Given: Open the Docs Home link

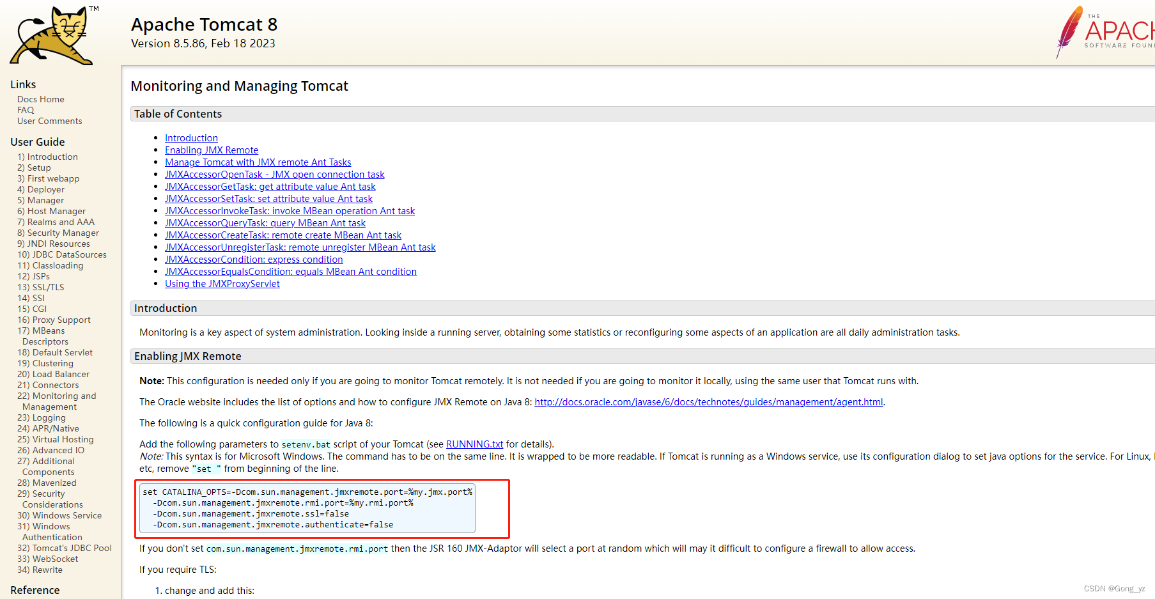Looking at the screenshot, I should pyautogui.click(x=41, y=99).
